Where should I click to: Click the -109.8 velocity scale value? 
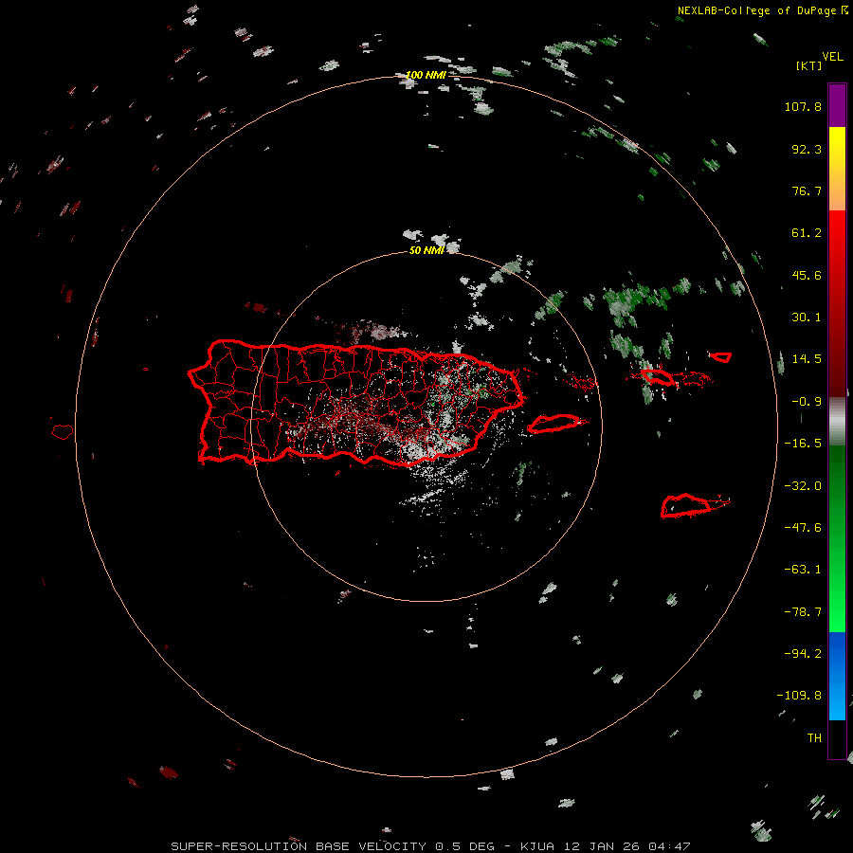[x=800, y=696]
